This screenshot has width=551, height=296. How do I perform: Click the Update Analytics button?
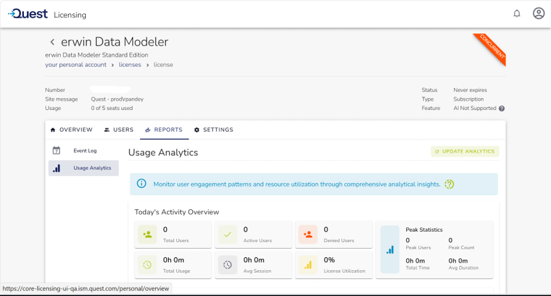click(x=465, y=152)
